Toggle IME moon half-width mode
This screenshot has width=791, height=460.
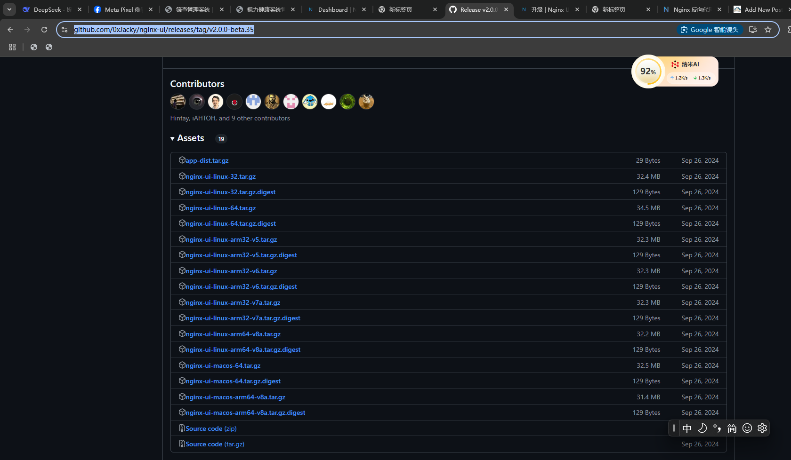click(x=702, y=428)
